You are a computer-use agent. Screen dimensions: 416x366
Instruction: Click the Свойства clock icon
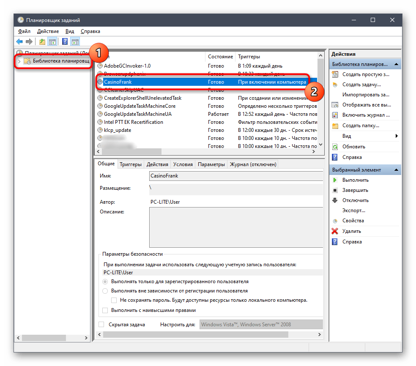tap(335, 221)
